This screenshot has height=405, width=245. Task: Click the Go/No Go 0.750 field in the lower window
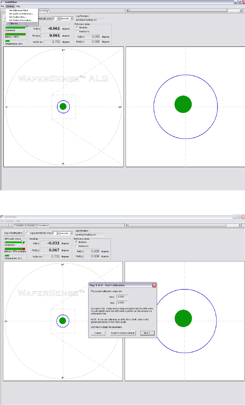tap(52, 256)
